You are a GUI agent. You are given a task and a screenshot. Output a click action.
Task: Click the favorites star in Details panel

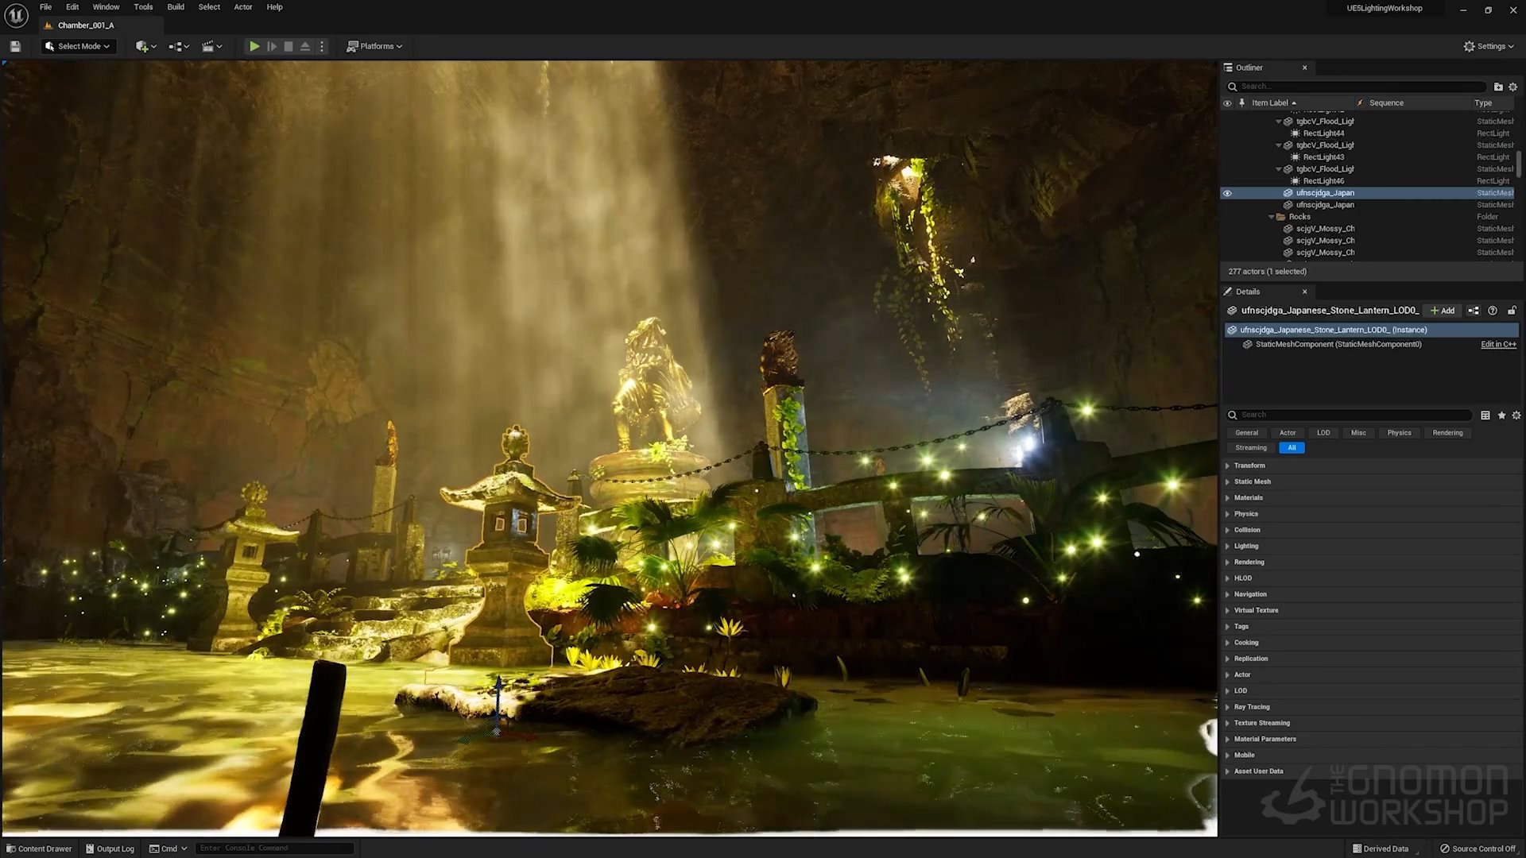point(1501,415)
